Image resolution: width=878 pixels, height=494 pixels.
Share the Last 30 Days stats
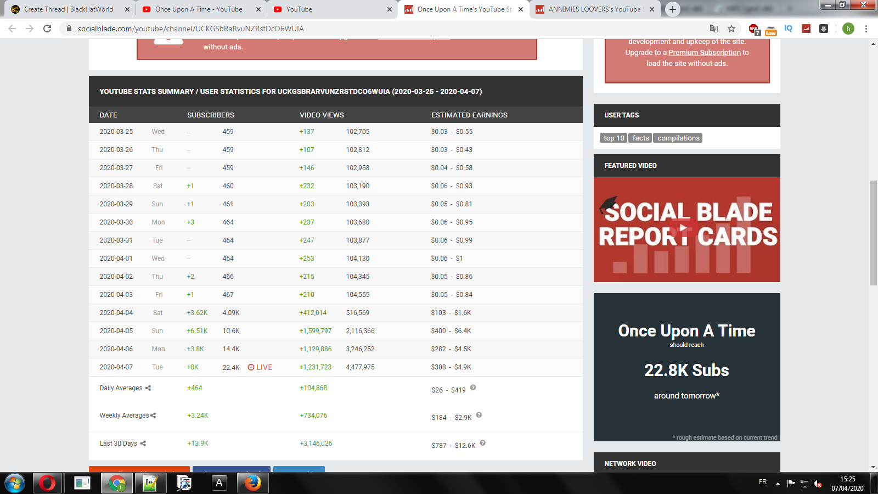tap(143, 444)
